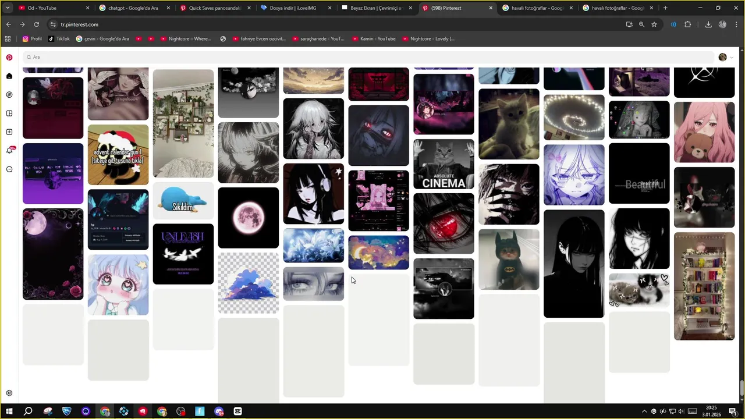Image resolution: width=745 pixels, height=419 pixels.
Task: Open the Explore compass icon in sidebar
Action: coord(9,95)
